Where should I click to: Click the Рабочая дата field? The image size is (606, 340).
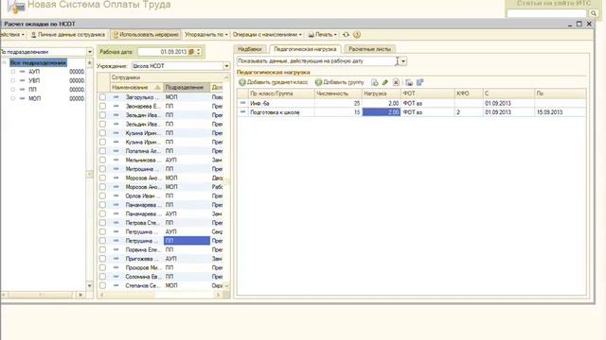[x=163, y=52]
